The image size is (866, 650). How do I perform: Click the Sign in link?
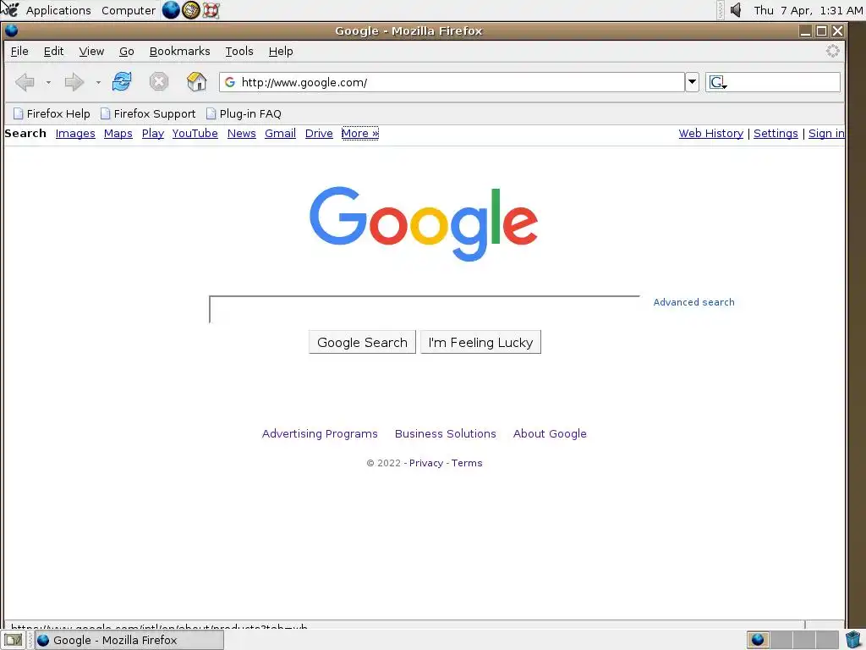coord(826,133)
